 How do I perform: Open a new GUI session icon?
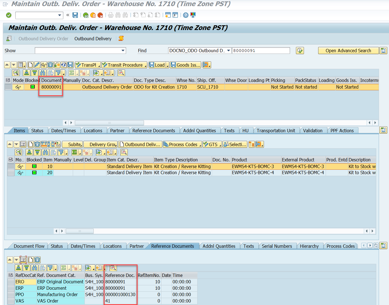[x=168, y=15]
